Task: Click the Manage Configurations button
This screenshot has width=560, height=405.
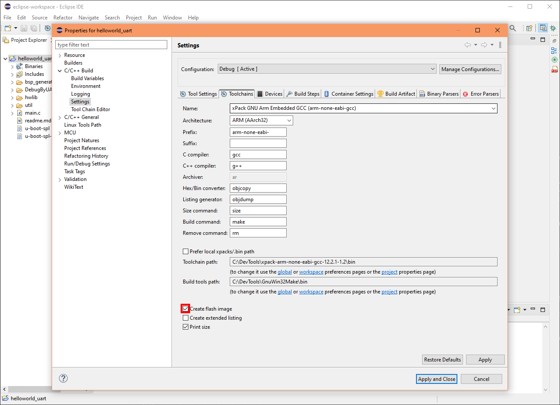Action: tap(470, 69)
